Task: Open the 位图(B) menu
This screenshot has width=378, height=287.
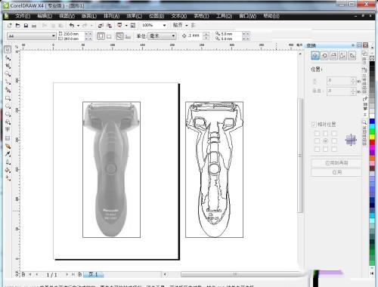Action: pyautogui.click(x=156, y=16)
